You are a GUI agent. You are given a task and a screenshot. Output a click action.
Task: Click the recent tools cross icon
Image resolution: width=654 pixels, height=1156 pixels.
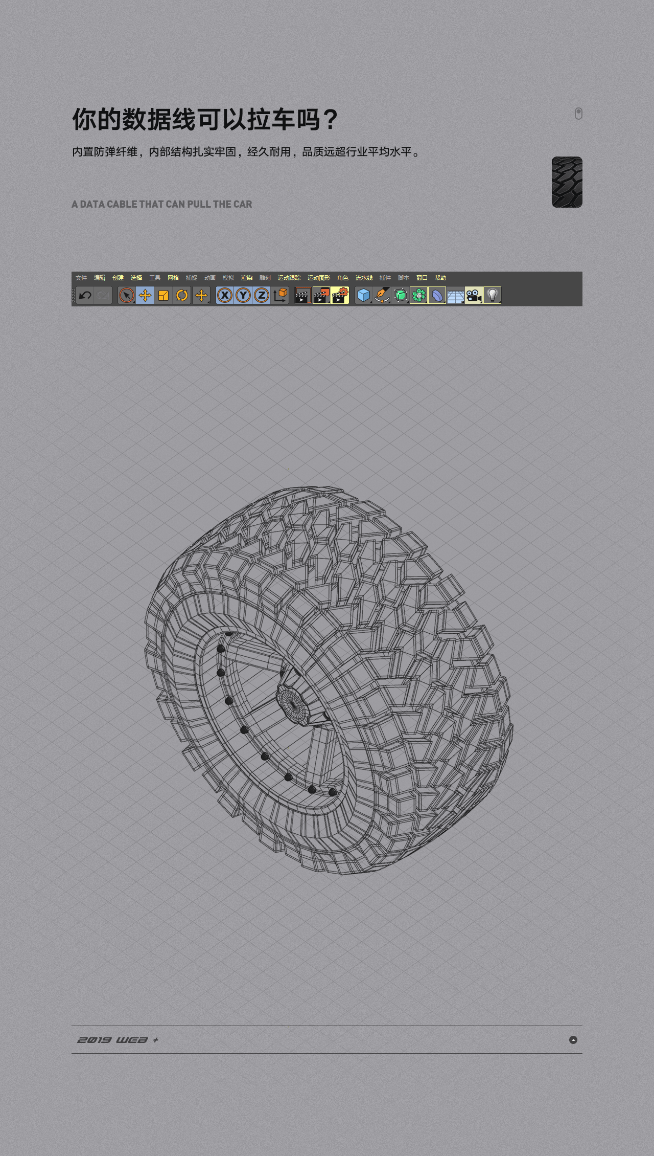pos(201,296)
